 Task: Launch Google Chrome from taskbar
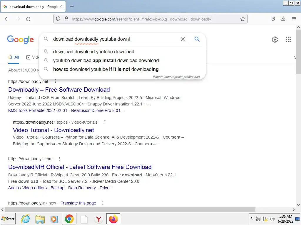click(69, 219)
